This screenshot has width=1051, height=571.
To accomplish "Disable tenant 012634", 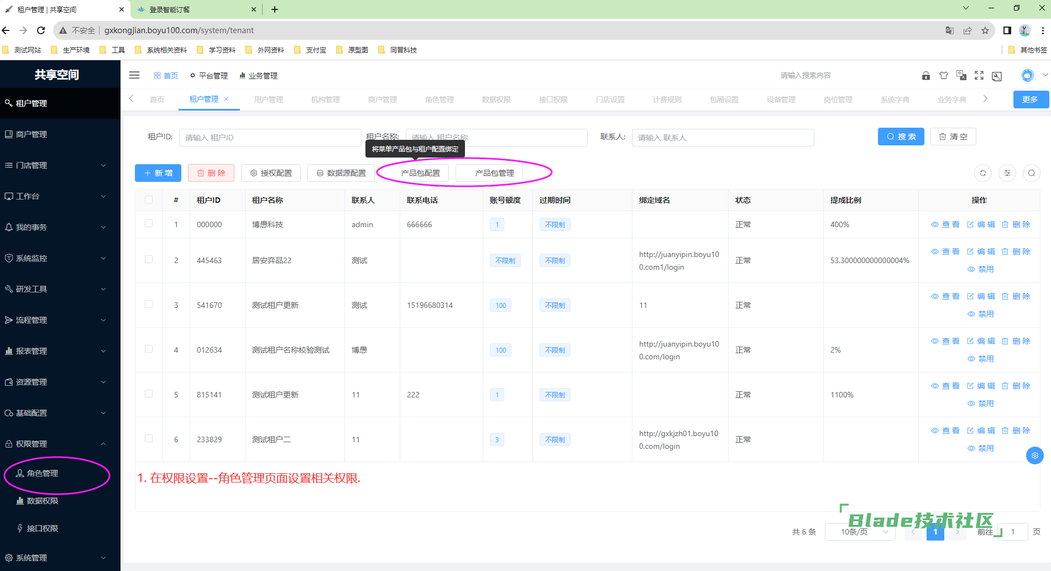I will (981, 359).
